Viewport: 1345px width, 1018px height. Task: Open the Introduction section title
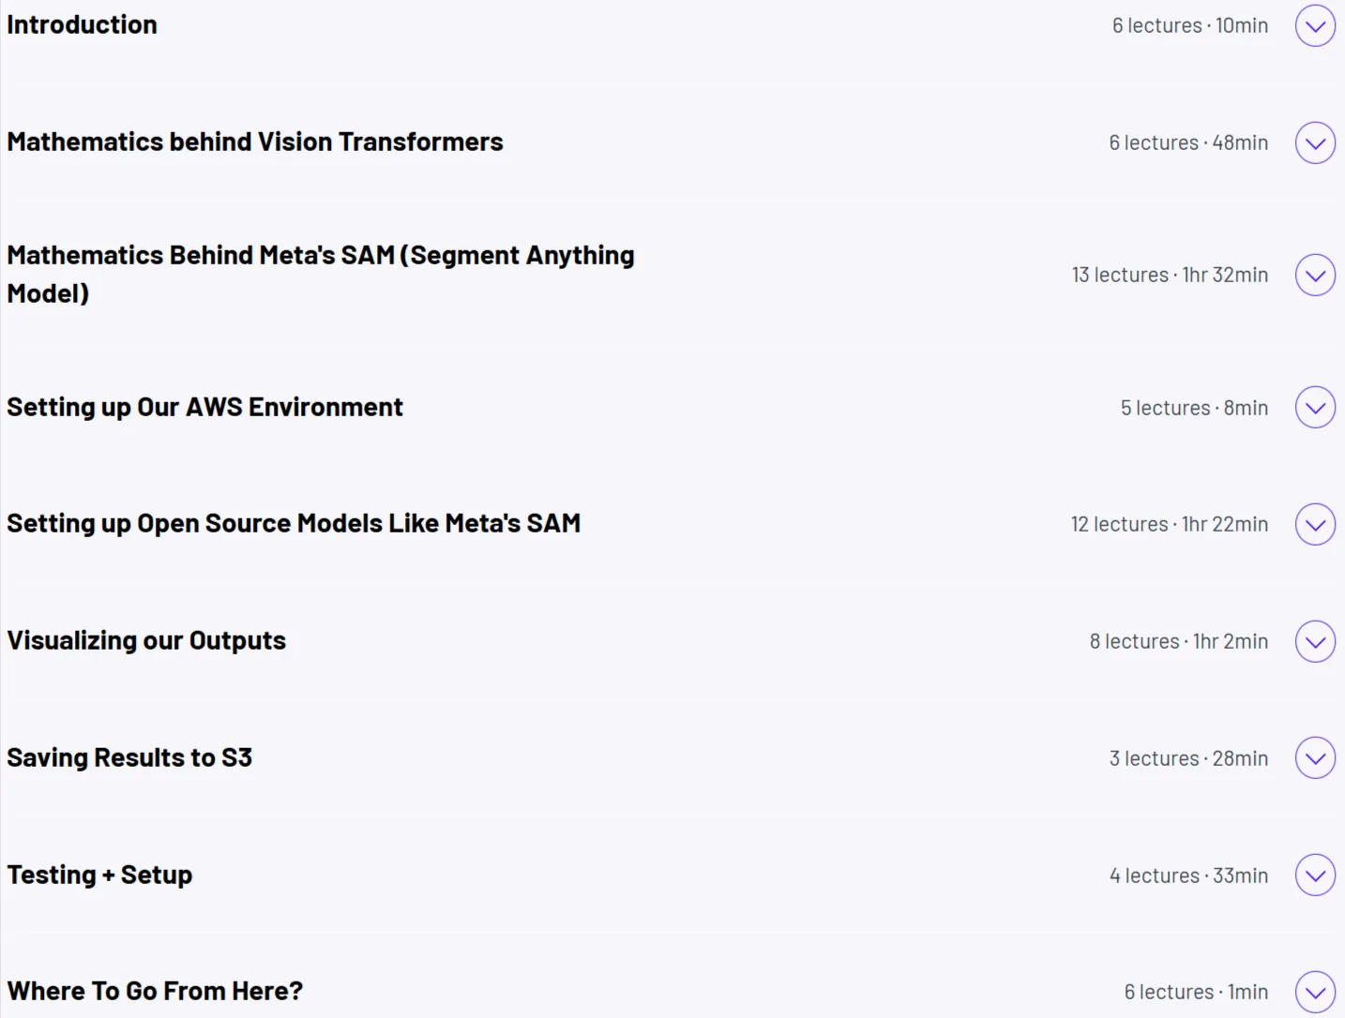[83, 25]
